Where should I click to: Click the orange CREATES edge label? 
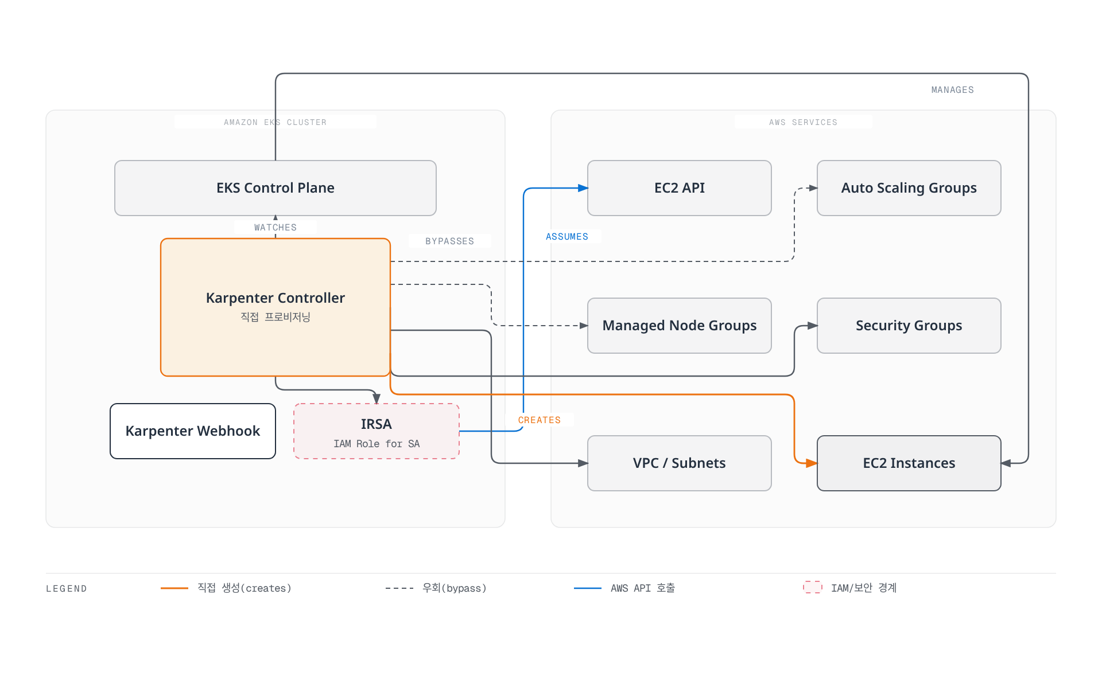coord(540,420)
